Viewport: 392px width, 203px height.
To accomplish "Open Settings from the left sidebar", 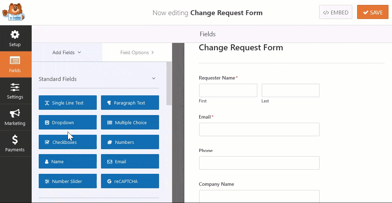I will pyautogui.click(x=15, y=91).
